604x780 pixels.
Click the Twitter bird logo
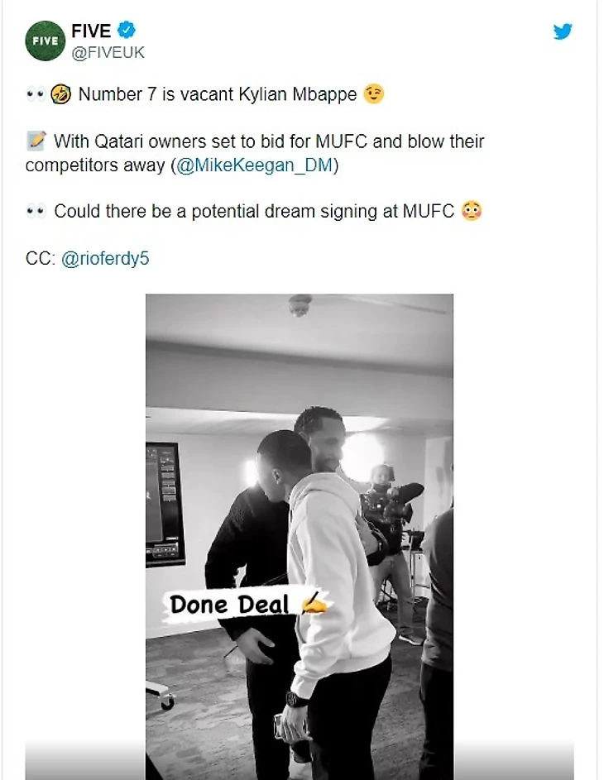563,31
